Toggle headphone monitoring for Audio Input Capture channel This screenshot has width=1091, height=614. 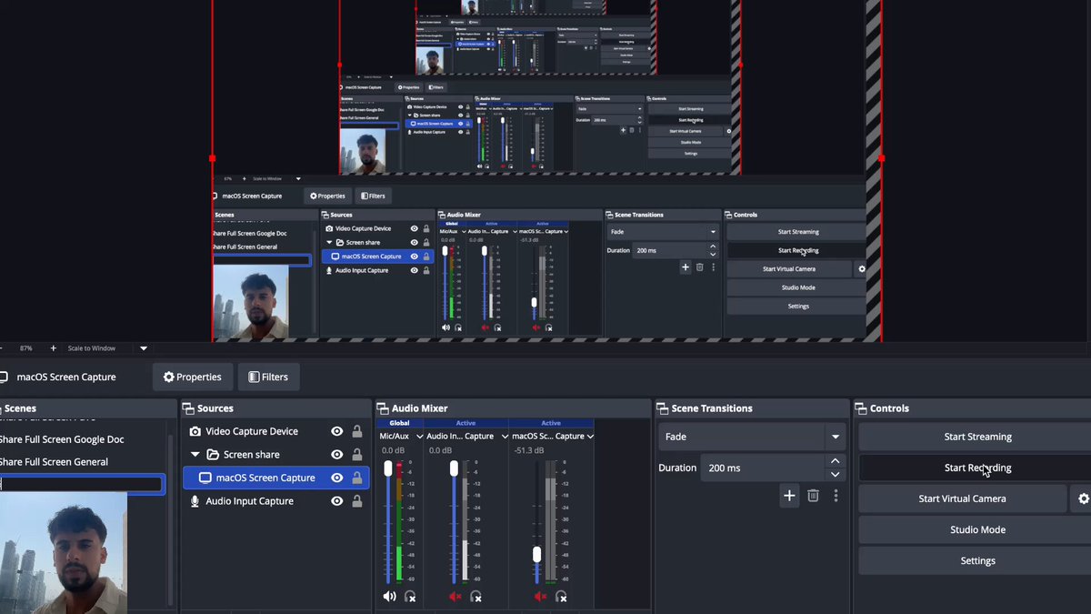click(x=475, y=597)
